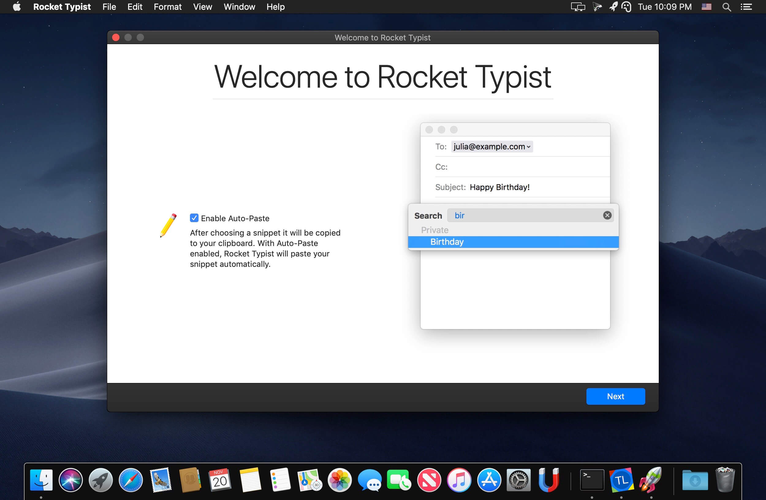Open the Terminal dock icon
The width and height of the screenshot is (766, 500).
(x=592, y=480)
